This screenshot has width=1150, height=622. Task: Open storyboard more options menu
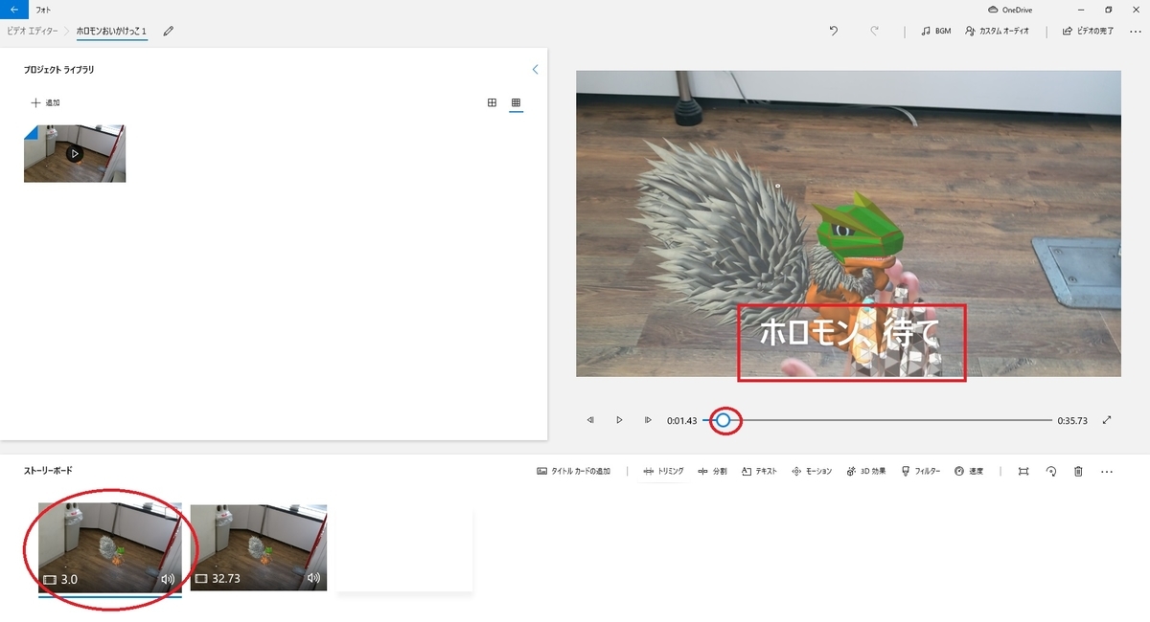[x=1107, y=471]
